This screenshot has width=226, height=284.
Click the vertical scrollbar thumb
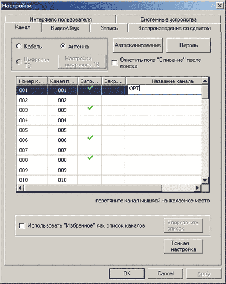205,92
